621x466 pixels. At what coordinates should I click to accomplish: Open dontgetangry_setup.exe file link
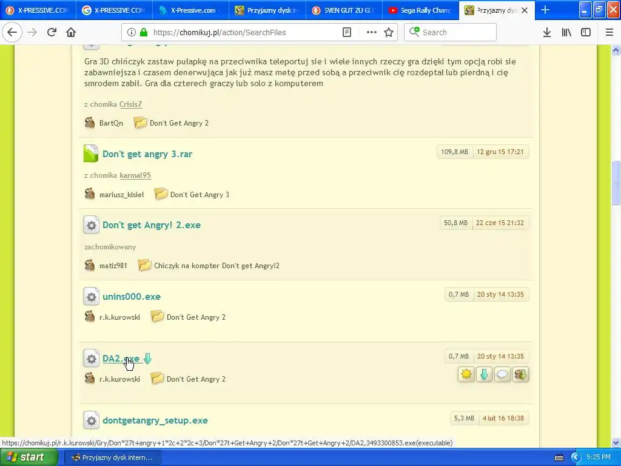(x=155, y=420)
